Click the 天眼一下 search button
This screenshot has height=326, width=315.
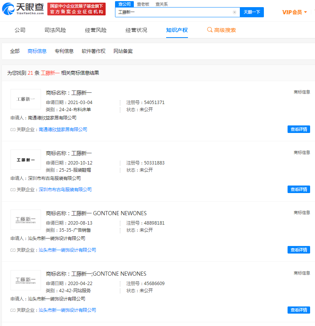pyautogui.click(x=252, y=12)
